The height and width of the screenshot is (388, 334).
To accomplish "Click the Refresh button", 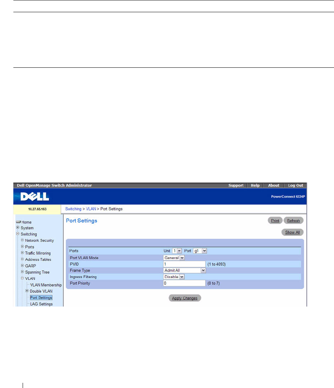I will click(293, 221).
